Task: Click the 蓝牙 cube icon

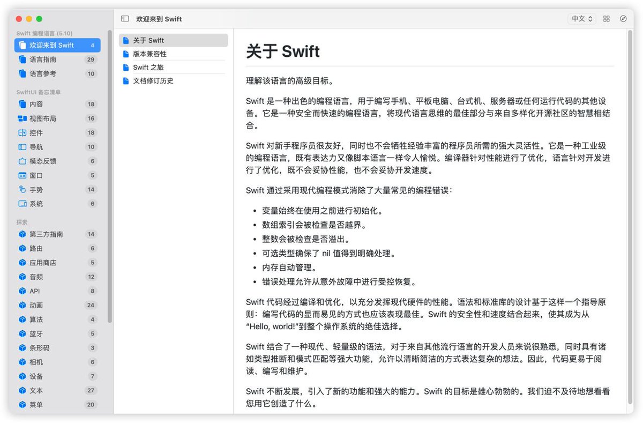Action: coord(22,334)
